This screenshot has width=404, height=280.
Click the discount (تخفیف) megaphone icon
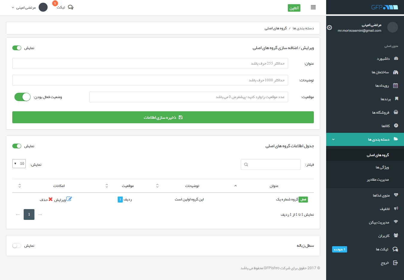396,209
